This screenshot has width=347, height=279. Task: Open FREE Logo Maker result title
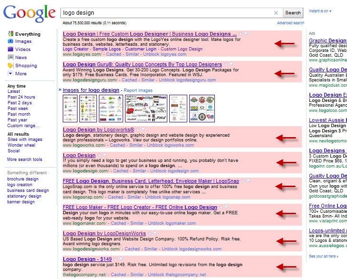tap(140, 207)
